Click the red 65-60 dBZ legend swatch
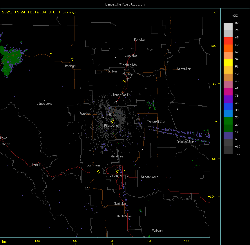The height and width of the screenshot is (245, 250). (x=228, y=41)
